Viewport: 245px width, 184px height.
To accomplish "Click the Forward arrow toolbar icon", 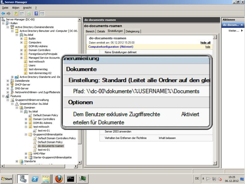I will point(9,13).
